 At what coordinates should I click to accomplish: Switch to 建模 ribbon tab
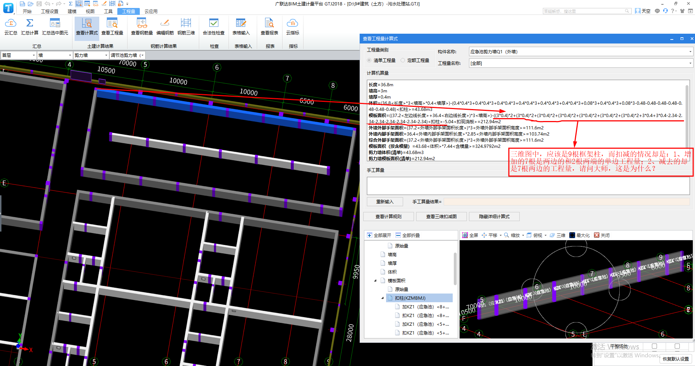click(x=72, y=11)
